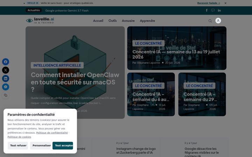
Task: Open the Annuaire menu item
Action: [128, 21]
